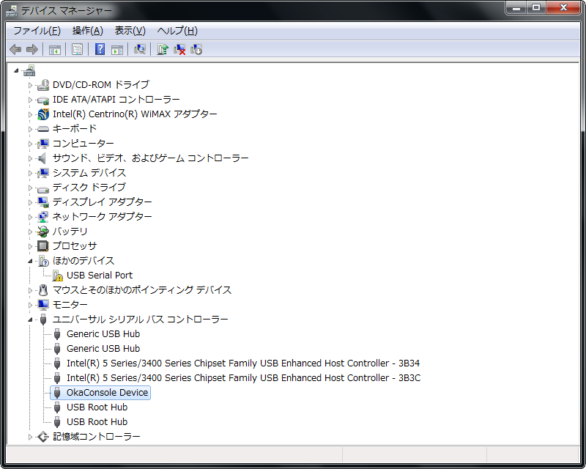Click Disable device icon with down arrow
586x469 pixels.
196,49
